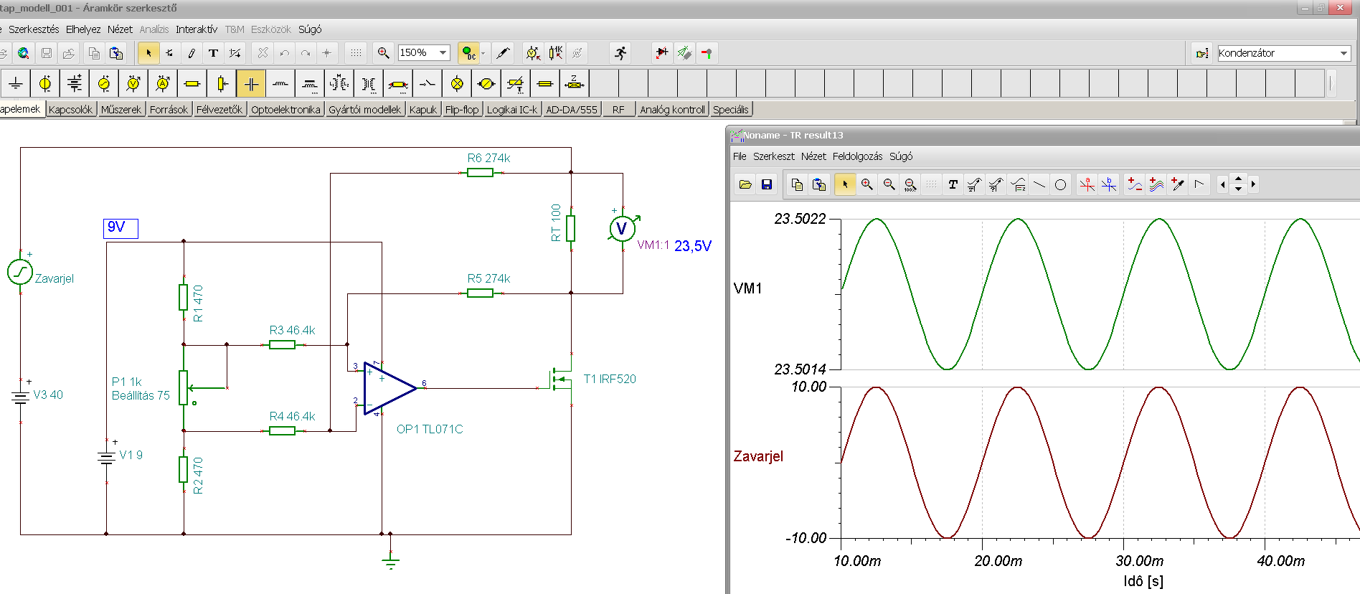This screenshot has width=1360, height=594.
Task: Open the arrow next to the DC mode button
Action: (x=483, y=53)
